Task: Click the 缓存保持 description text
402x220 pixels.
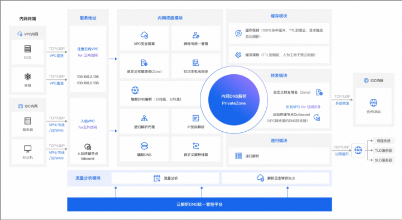Action: point(284,34)
